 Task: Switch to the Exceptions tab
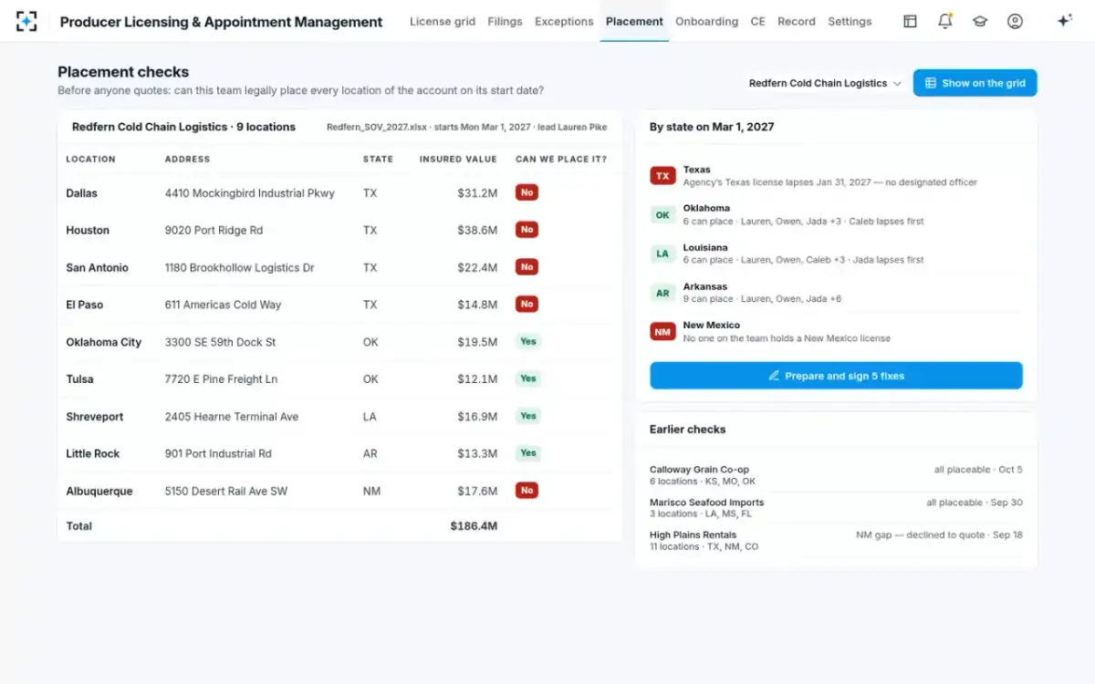(564, 21)
